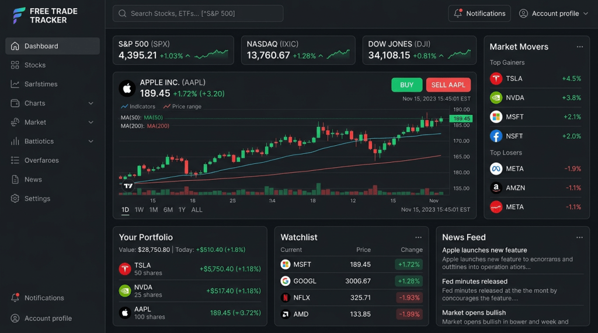Open the 'Apple launches new feature' headline
The height and width of the screenshot is (333, 598).
(484, 250)
